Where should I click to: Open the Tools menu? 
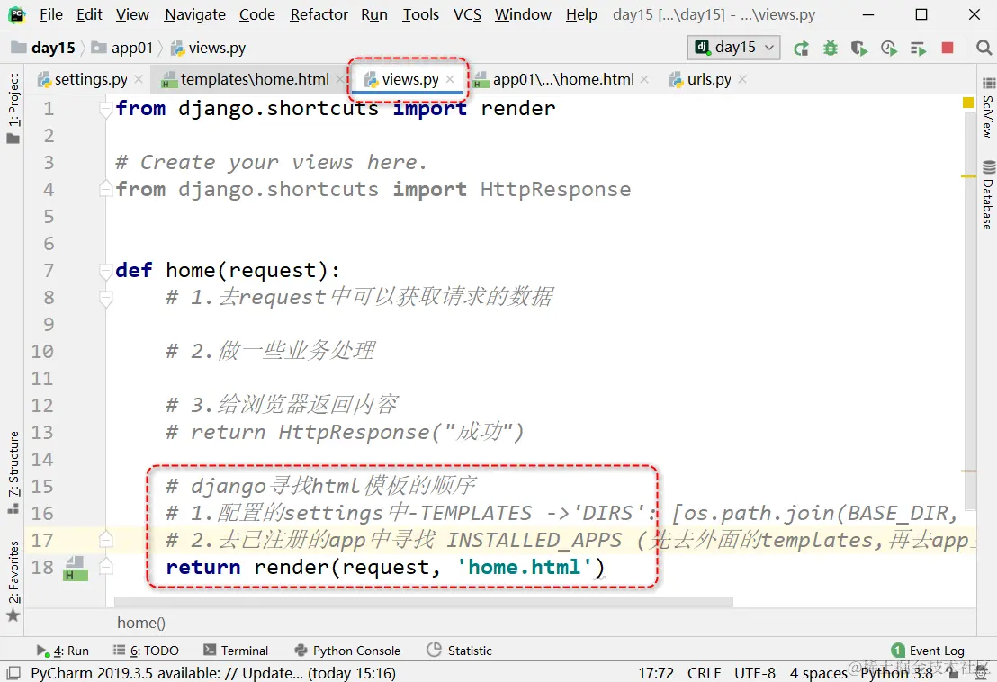(x=420, y=14)
